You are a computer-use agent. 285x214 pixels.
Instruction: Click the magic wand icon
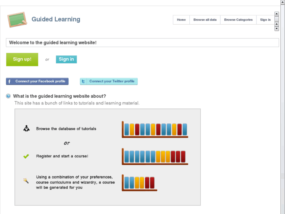coord(26,181)
